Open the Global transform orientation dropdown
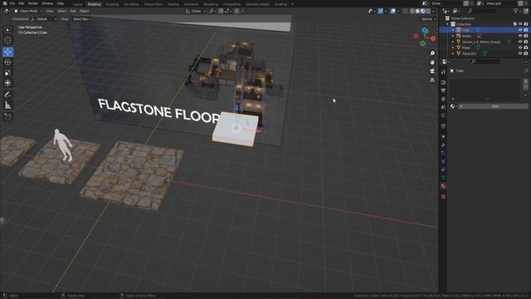 click(196, 11)
